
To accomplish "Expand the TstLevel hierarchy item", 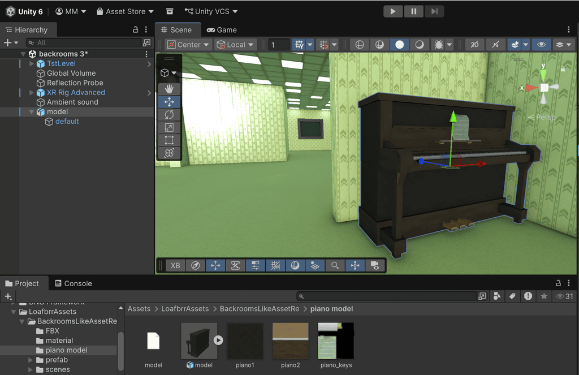I will click(x=32, y=63).
